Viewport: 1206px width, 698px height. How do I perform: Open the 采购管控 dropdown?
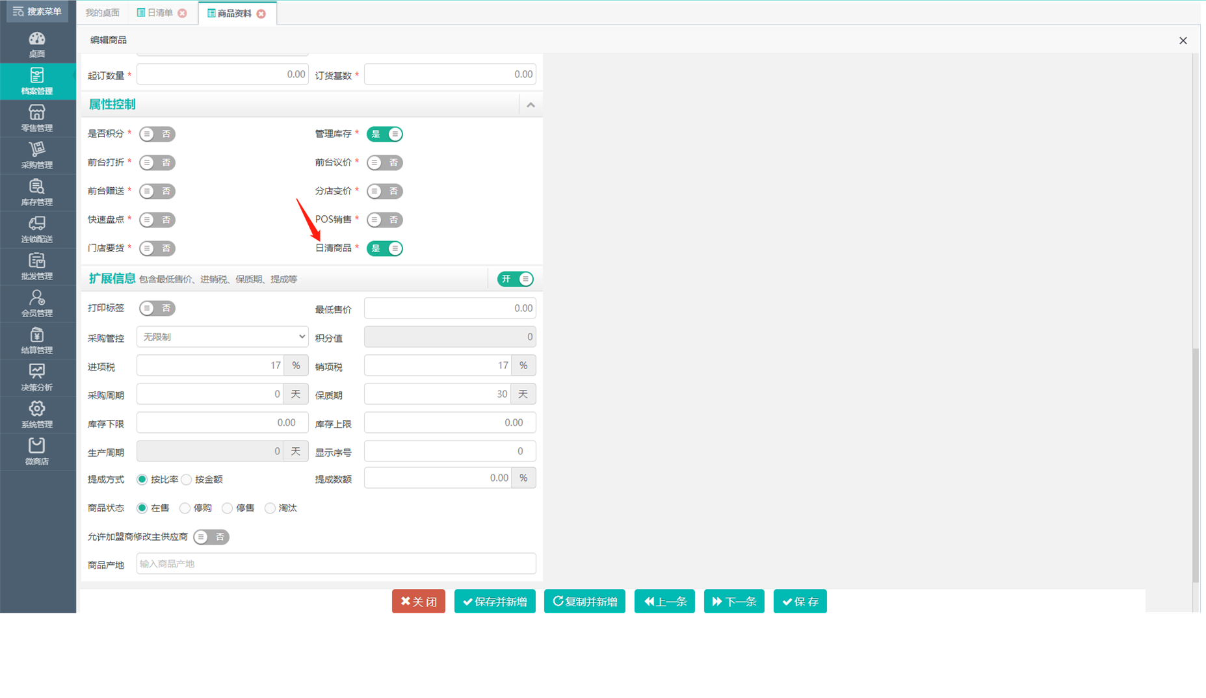(x=222, y=337)
